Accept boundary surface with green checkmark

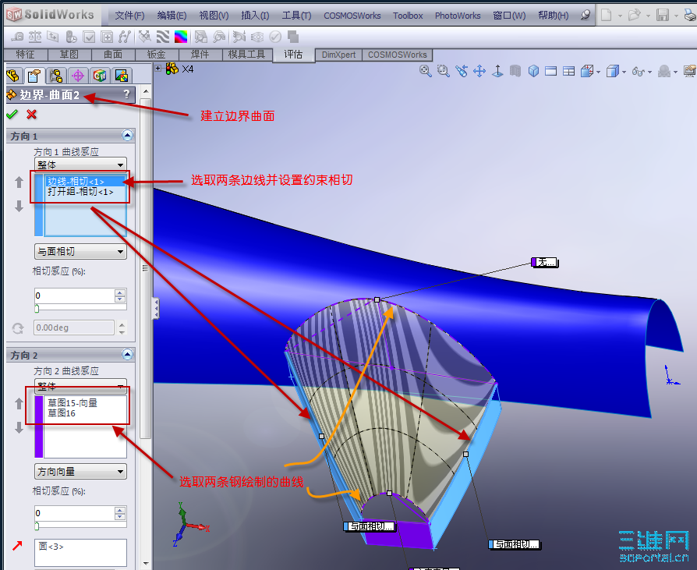[x=12, y=115]
